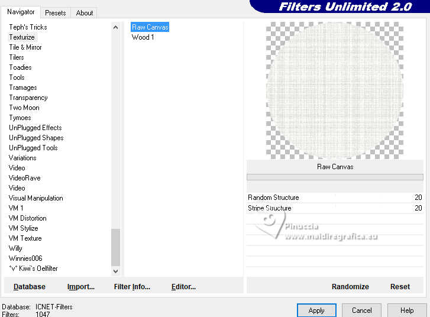Image resolution: width=430 pixels, height=317 pixels.
Task: Choose UnPlugged Effects category
Action: [35, 128]
